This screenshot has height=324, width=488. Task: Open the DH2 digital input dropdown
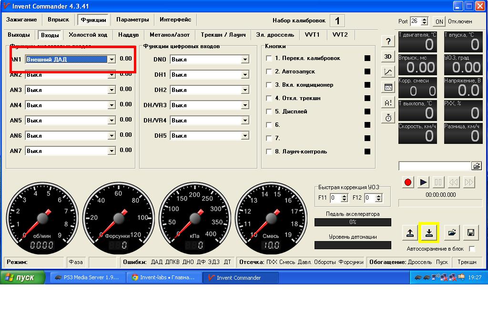(245, 90)
